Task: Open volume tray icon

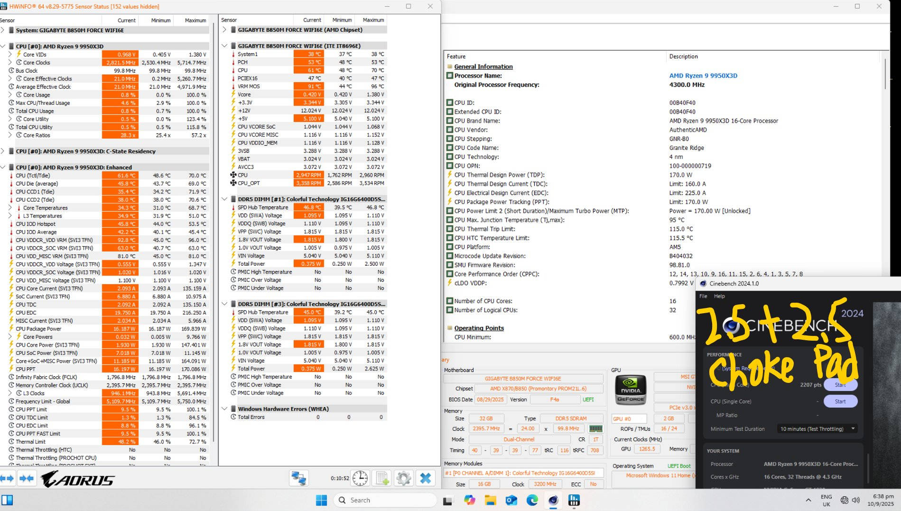Action: click(x=856, y=500)
